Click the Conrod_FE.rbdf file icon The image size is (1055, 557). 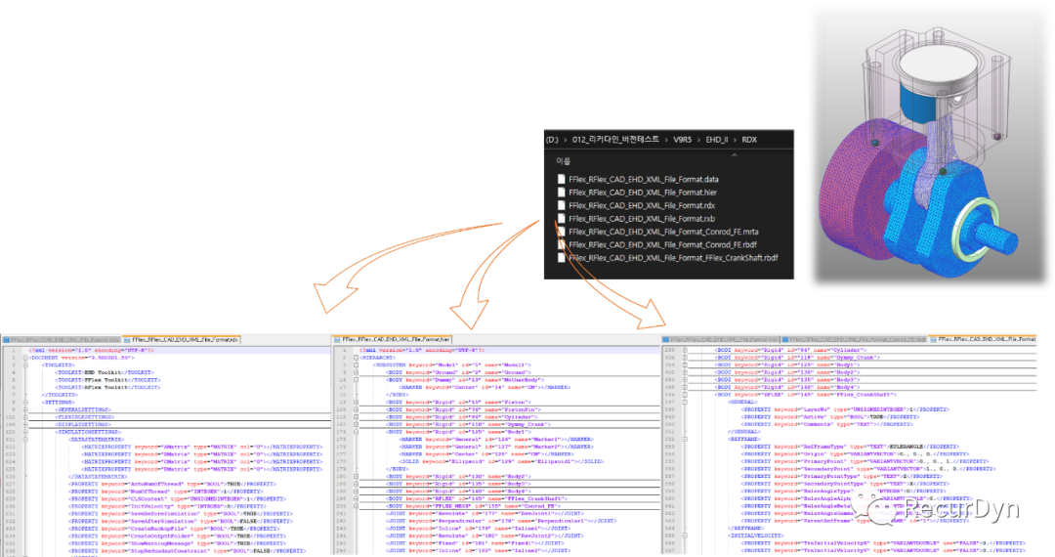point(561,244)
